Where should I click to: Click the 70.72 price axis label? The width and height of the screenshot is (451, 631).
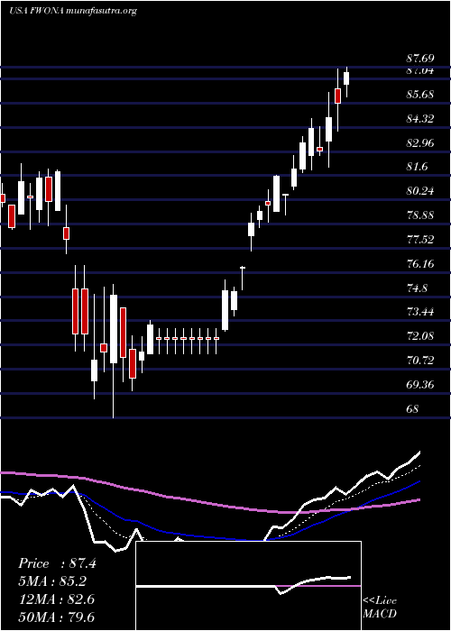tap(420, 361)
